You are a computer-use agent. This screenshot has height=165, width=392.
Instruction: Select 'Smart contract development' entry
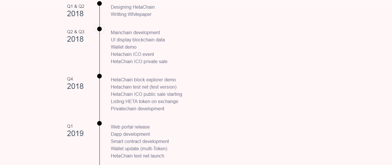[x=140, y=141]
